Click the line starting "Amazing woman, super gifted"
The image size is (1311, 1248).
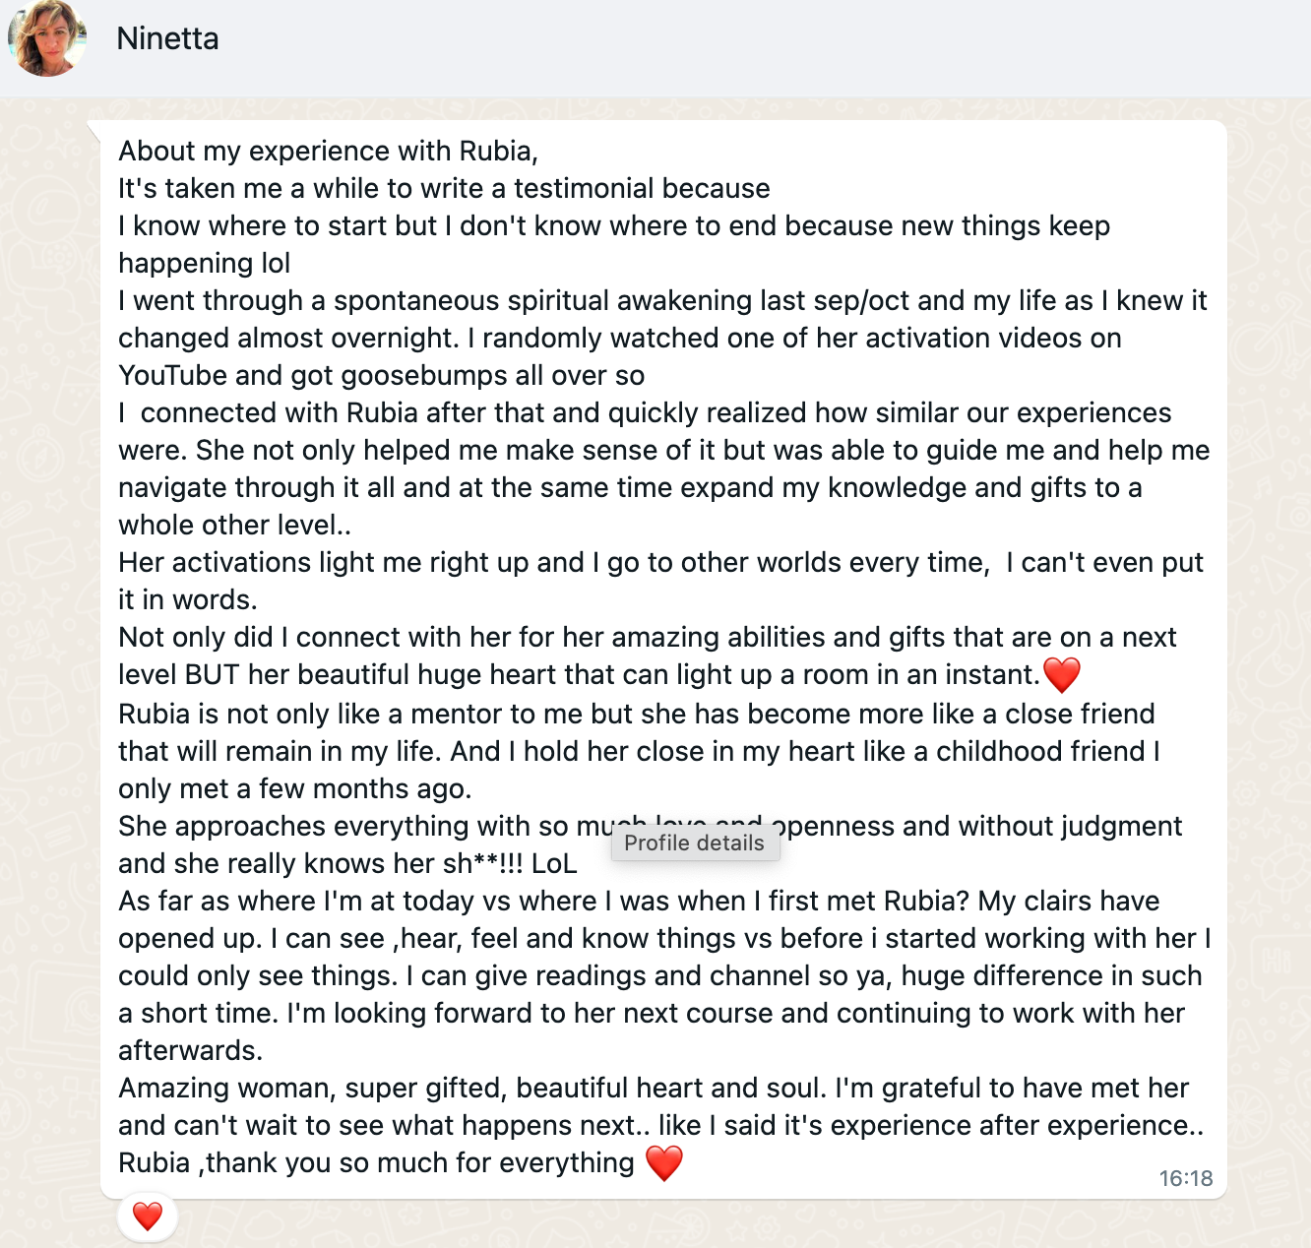pyautogui.click(x=653, y=1088)
